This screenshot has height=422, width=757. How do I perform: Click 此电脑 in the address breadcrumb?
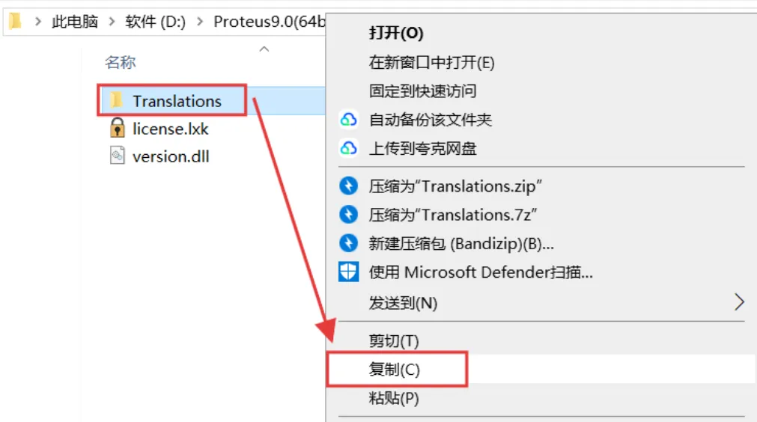click(x=75, y=22)
